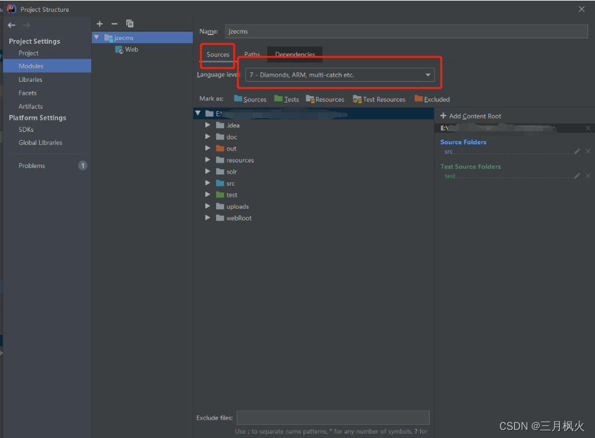Switch to the Dependencies tab

click(295, 55)
